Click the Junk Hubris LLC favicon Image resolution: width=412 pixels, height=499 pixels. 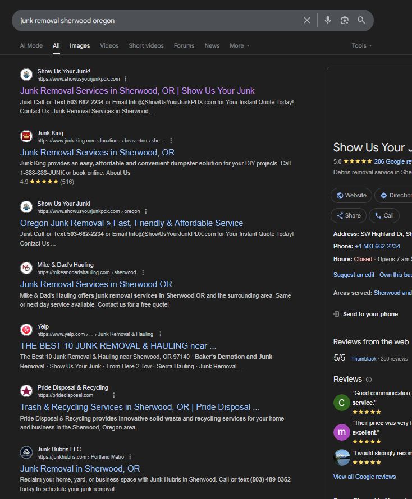[x=26, y=452]
